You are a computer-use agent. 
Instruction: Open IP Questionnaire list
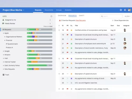tap(12, 44)
